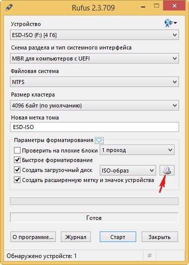Enable Проверить на плохие блоки checkbox
The image size is (189, 265).
pos(17,150)
